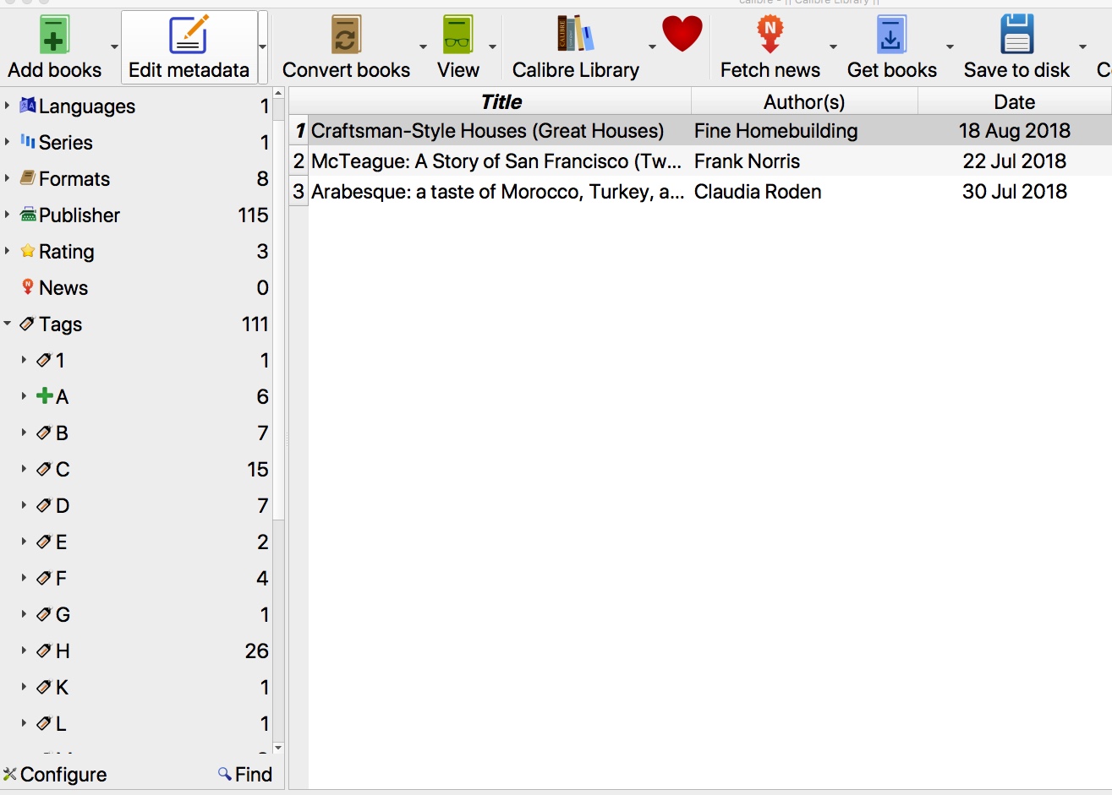Image resolution: width=1112 pixels, height=795 pixels.
Task: Click the red heart donate icon
Action: pos(682,34)
